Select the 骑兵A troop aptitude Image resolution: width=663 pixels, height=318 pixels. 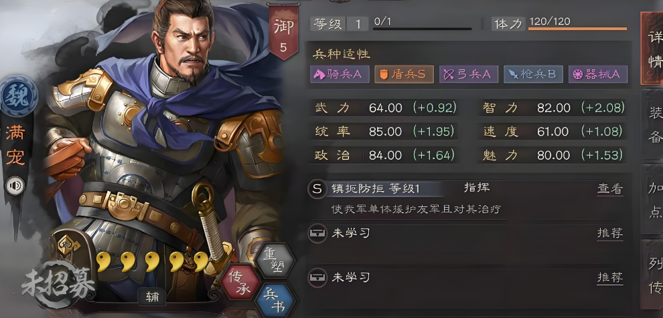pos(340,74)
